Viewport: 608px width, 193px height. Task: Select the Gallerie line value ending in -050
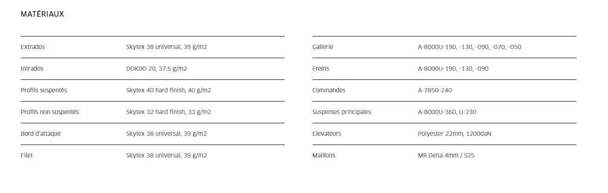click(x=470, y=47)
